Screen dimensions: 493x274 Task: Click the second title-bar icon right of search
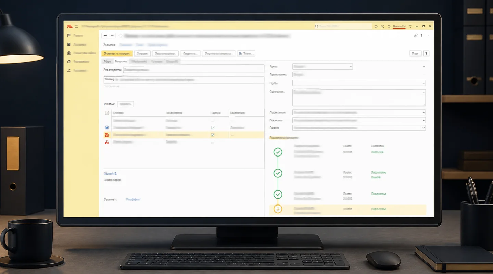(x=382, y=26)
